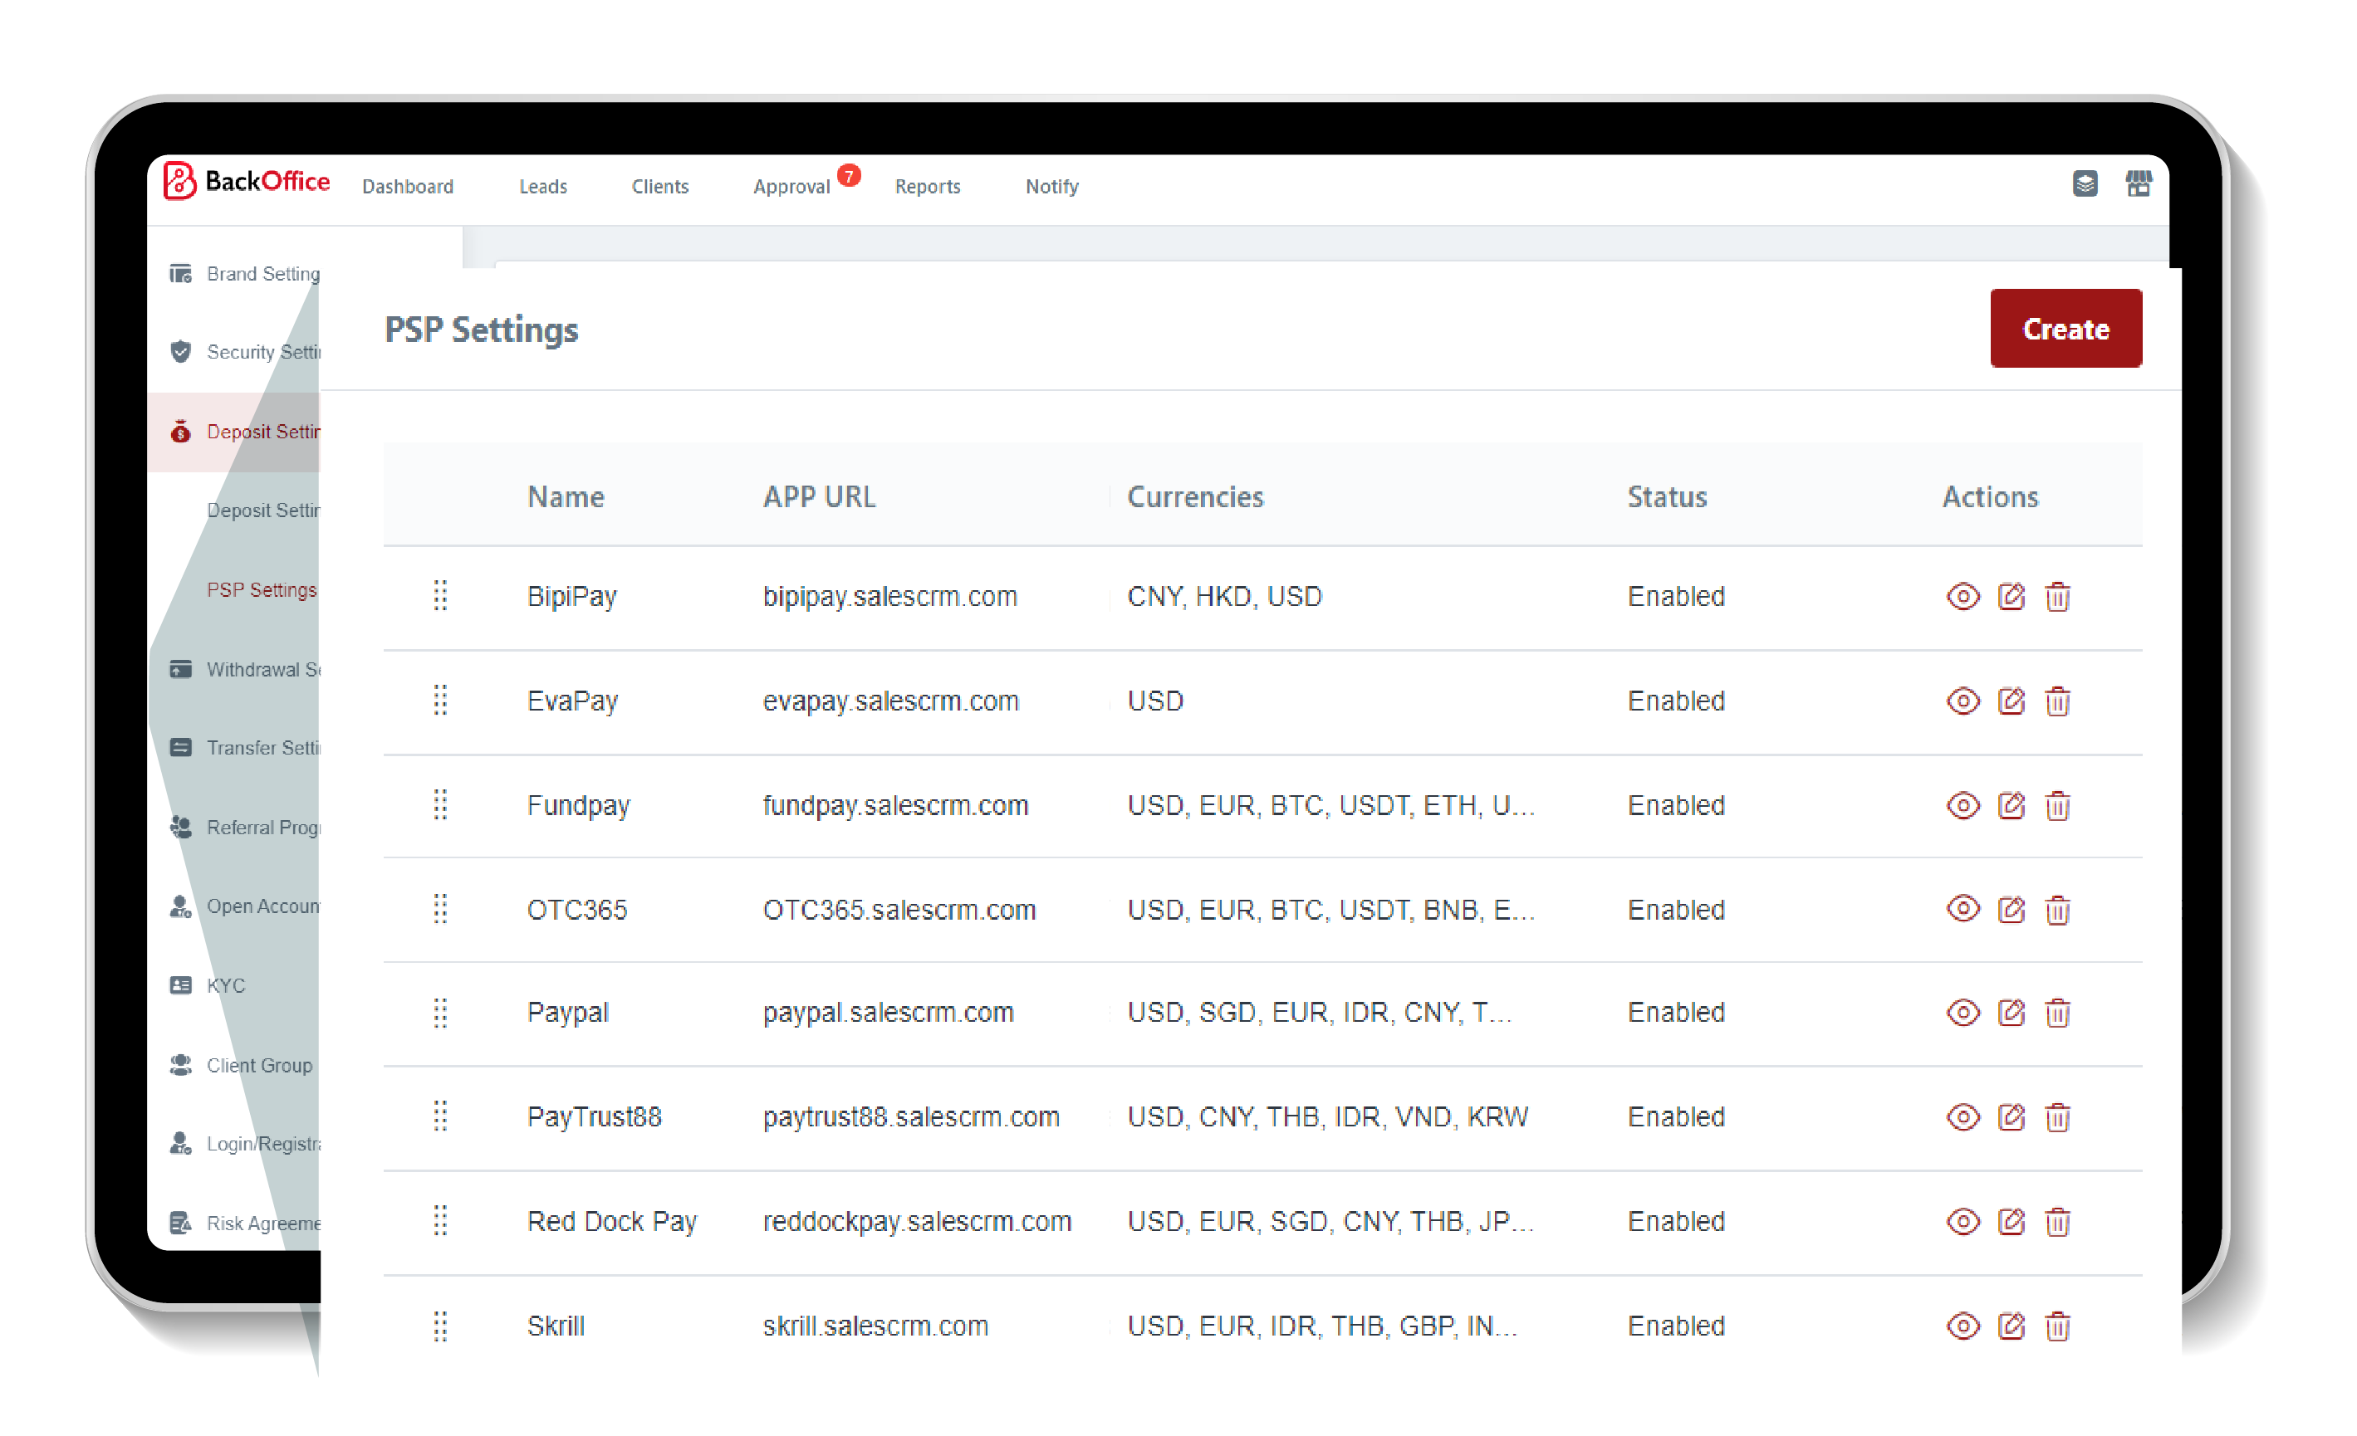Click the EvaPay row drag handle

pyautogui.click(x=440, y=700)
